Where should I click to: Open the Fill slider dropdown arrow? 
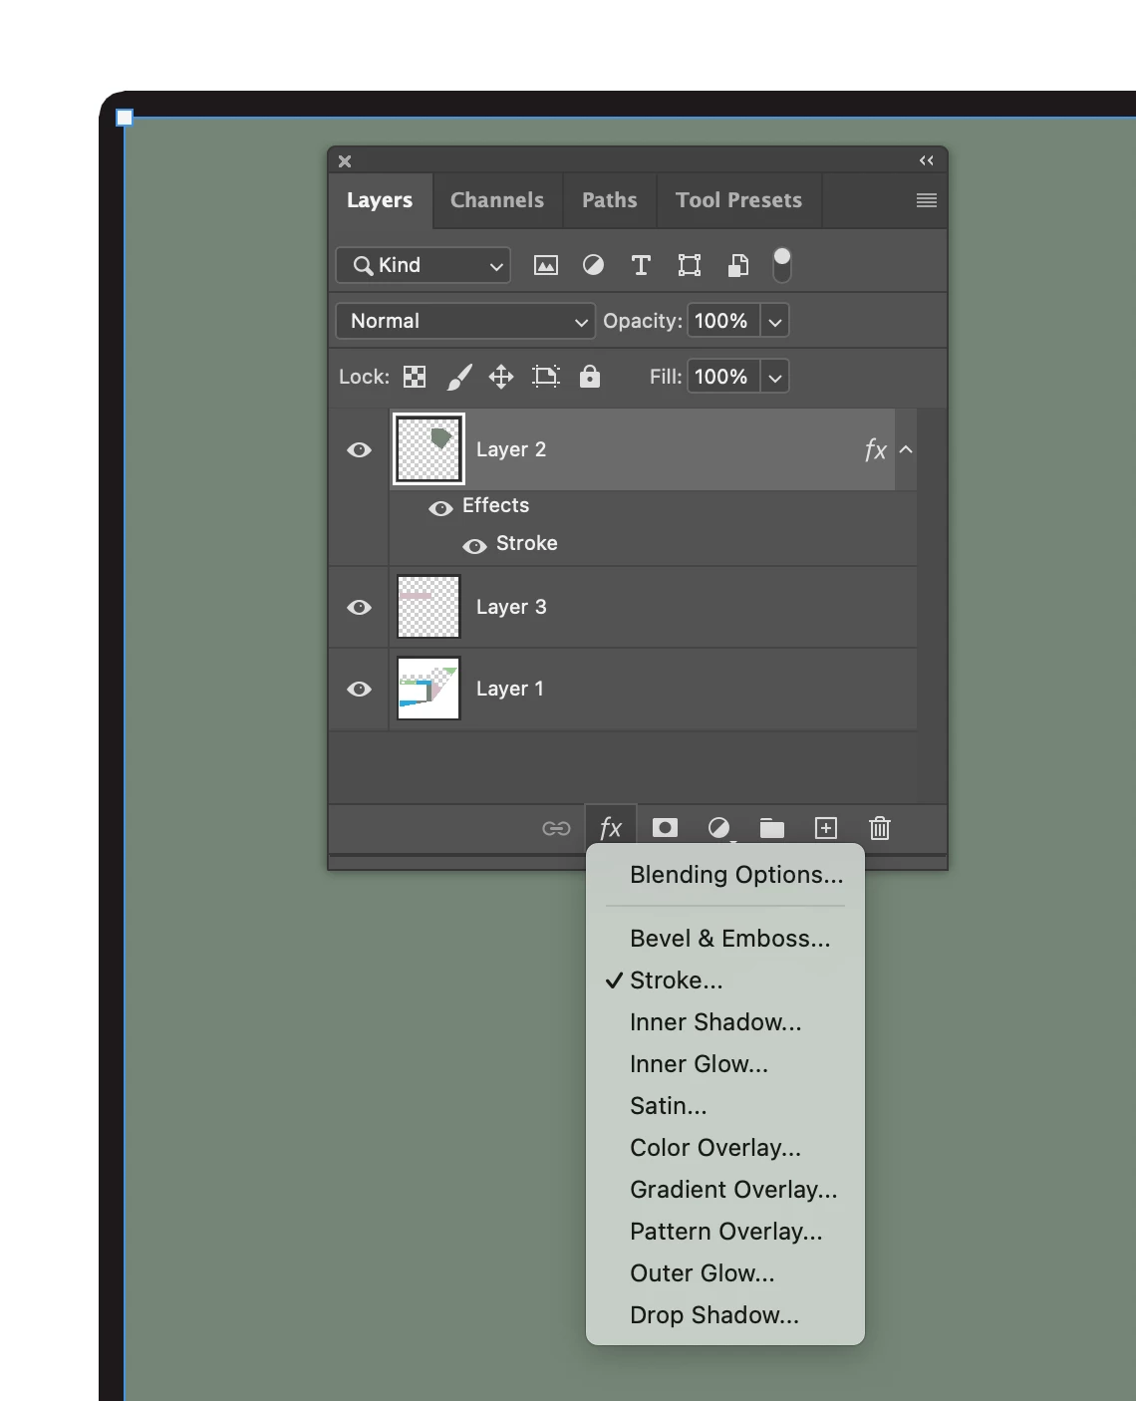pos(775,378)
